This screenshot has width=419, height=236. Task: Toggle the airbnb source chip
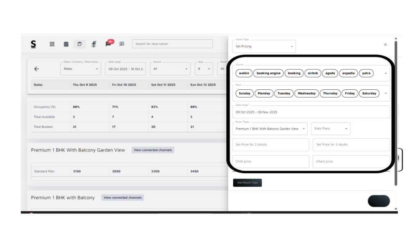coord(313,73)
